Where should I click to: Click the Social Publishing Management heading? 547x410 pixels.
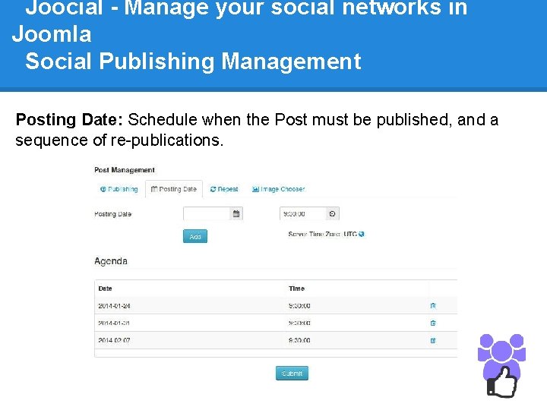coord(193,61)
